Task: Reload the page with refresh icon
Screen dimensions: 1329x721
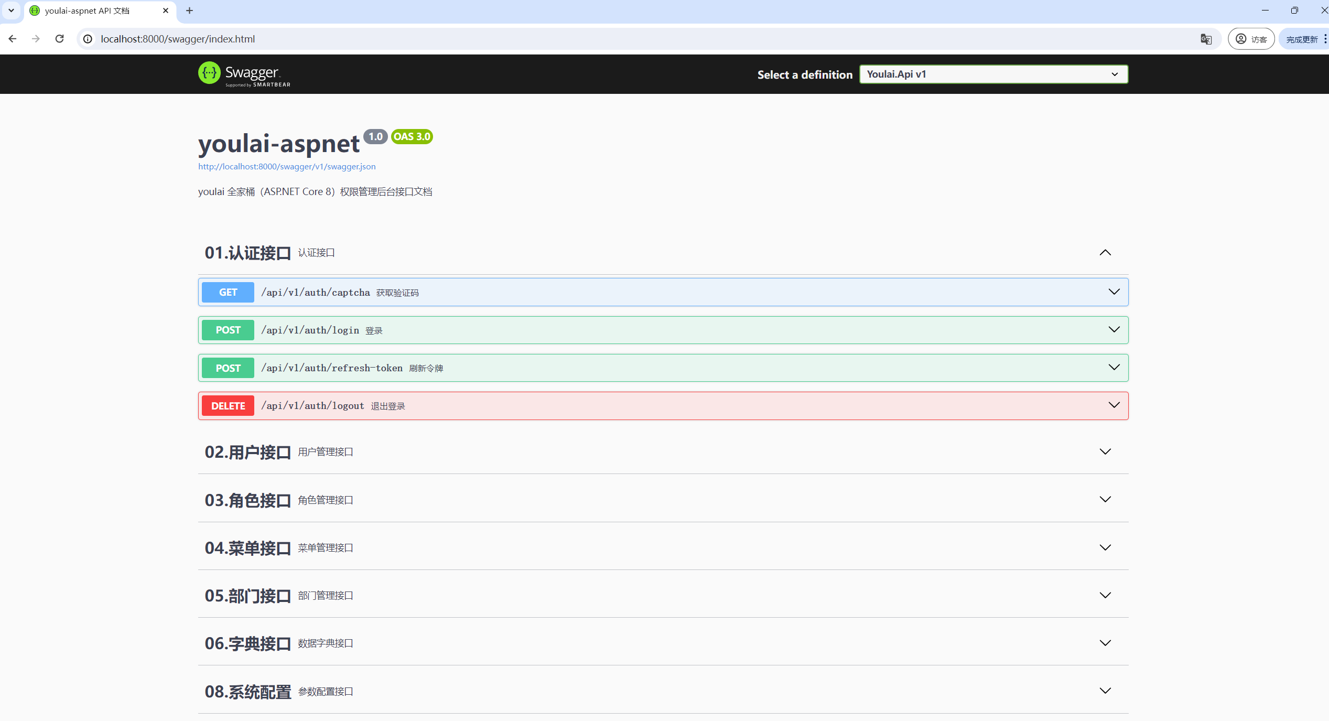Action: 60,39
